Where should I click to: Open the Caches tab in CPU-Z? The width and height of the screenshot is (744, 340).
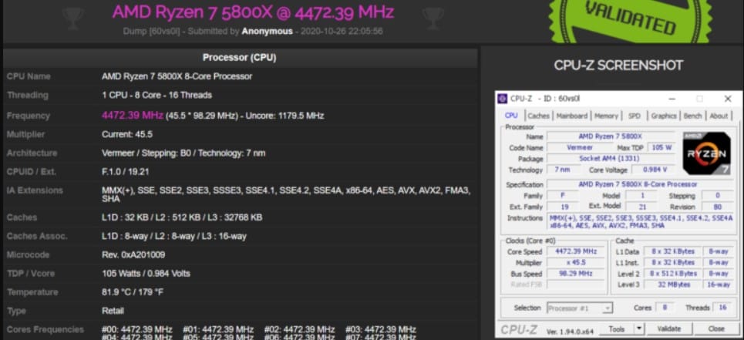tap(539, 116)
